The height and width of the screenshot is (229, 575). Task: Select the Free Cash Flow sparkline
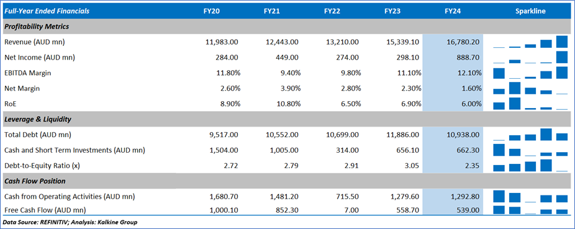click(x=530, y=210)
